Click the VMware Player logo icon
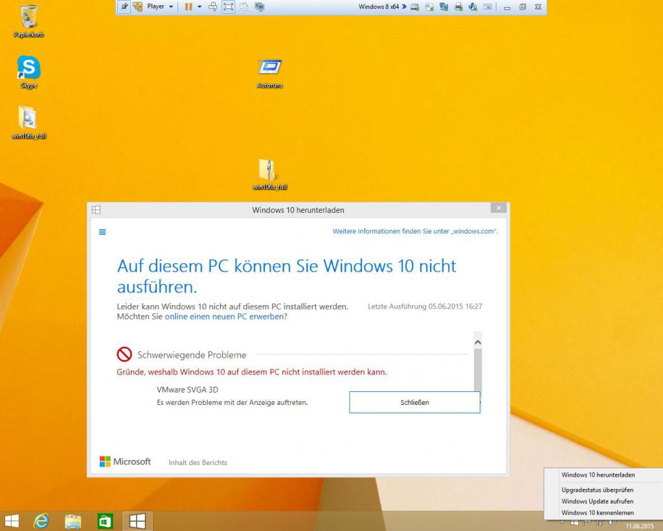 (138, 6)
